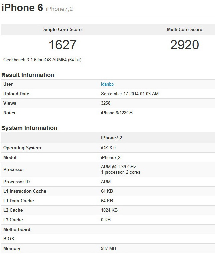The width and height of the screenshot is (215, 254).
Task: Select the Upload Date label
Action: pyautogui.click(x=16, y=94)
